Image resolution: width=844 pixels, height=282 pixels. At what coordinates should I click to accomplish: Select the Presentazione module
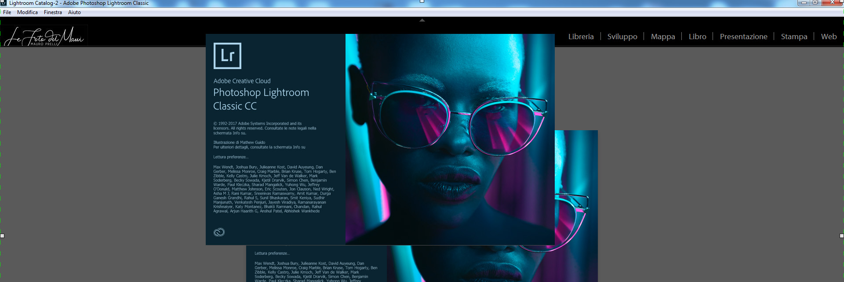point(743,37)
